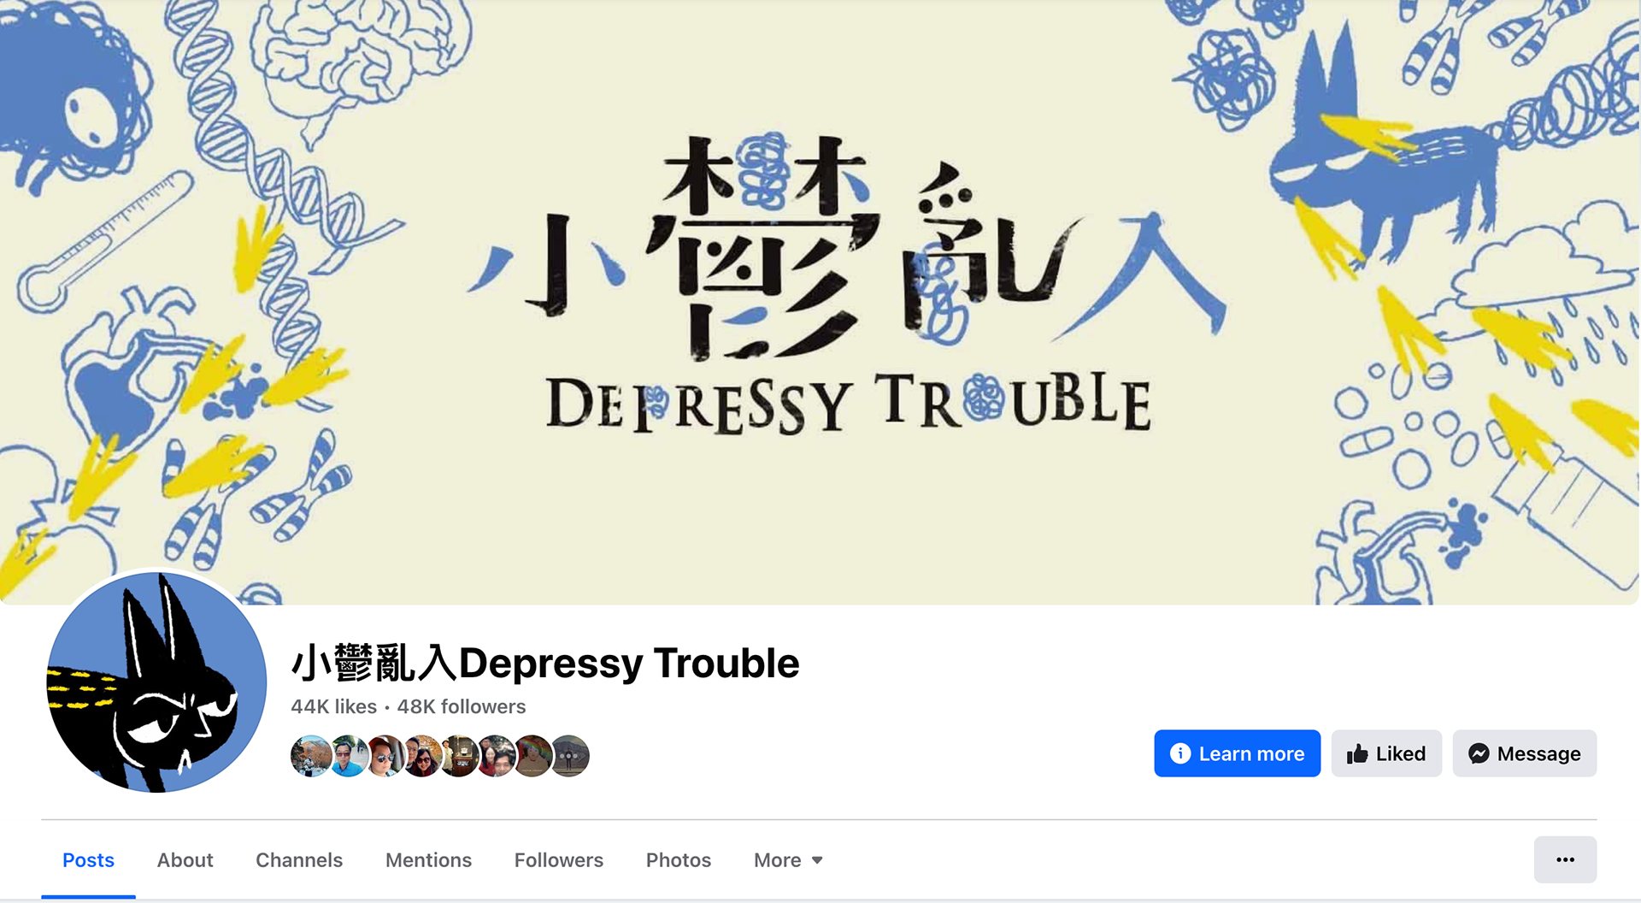Click the Messenger icon on Message button
Image resolution: width=1641 pixels, height=903 pixels.
click(x=1479, y=753)
